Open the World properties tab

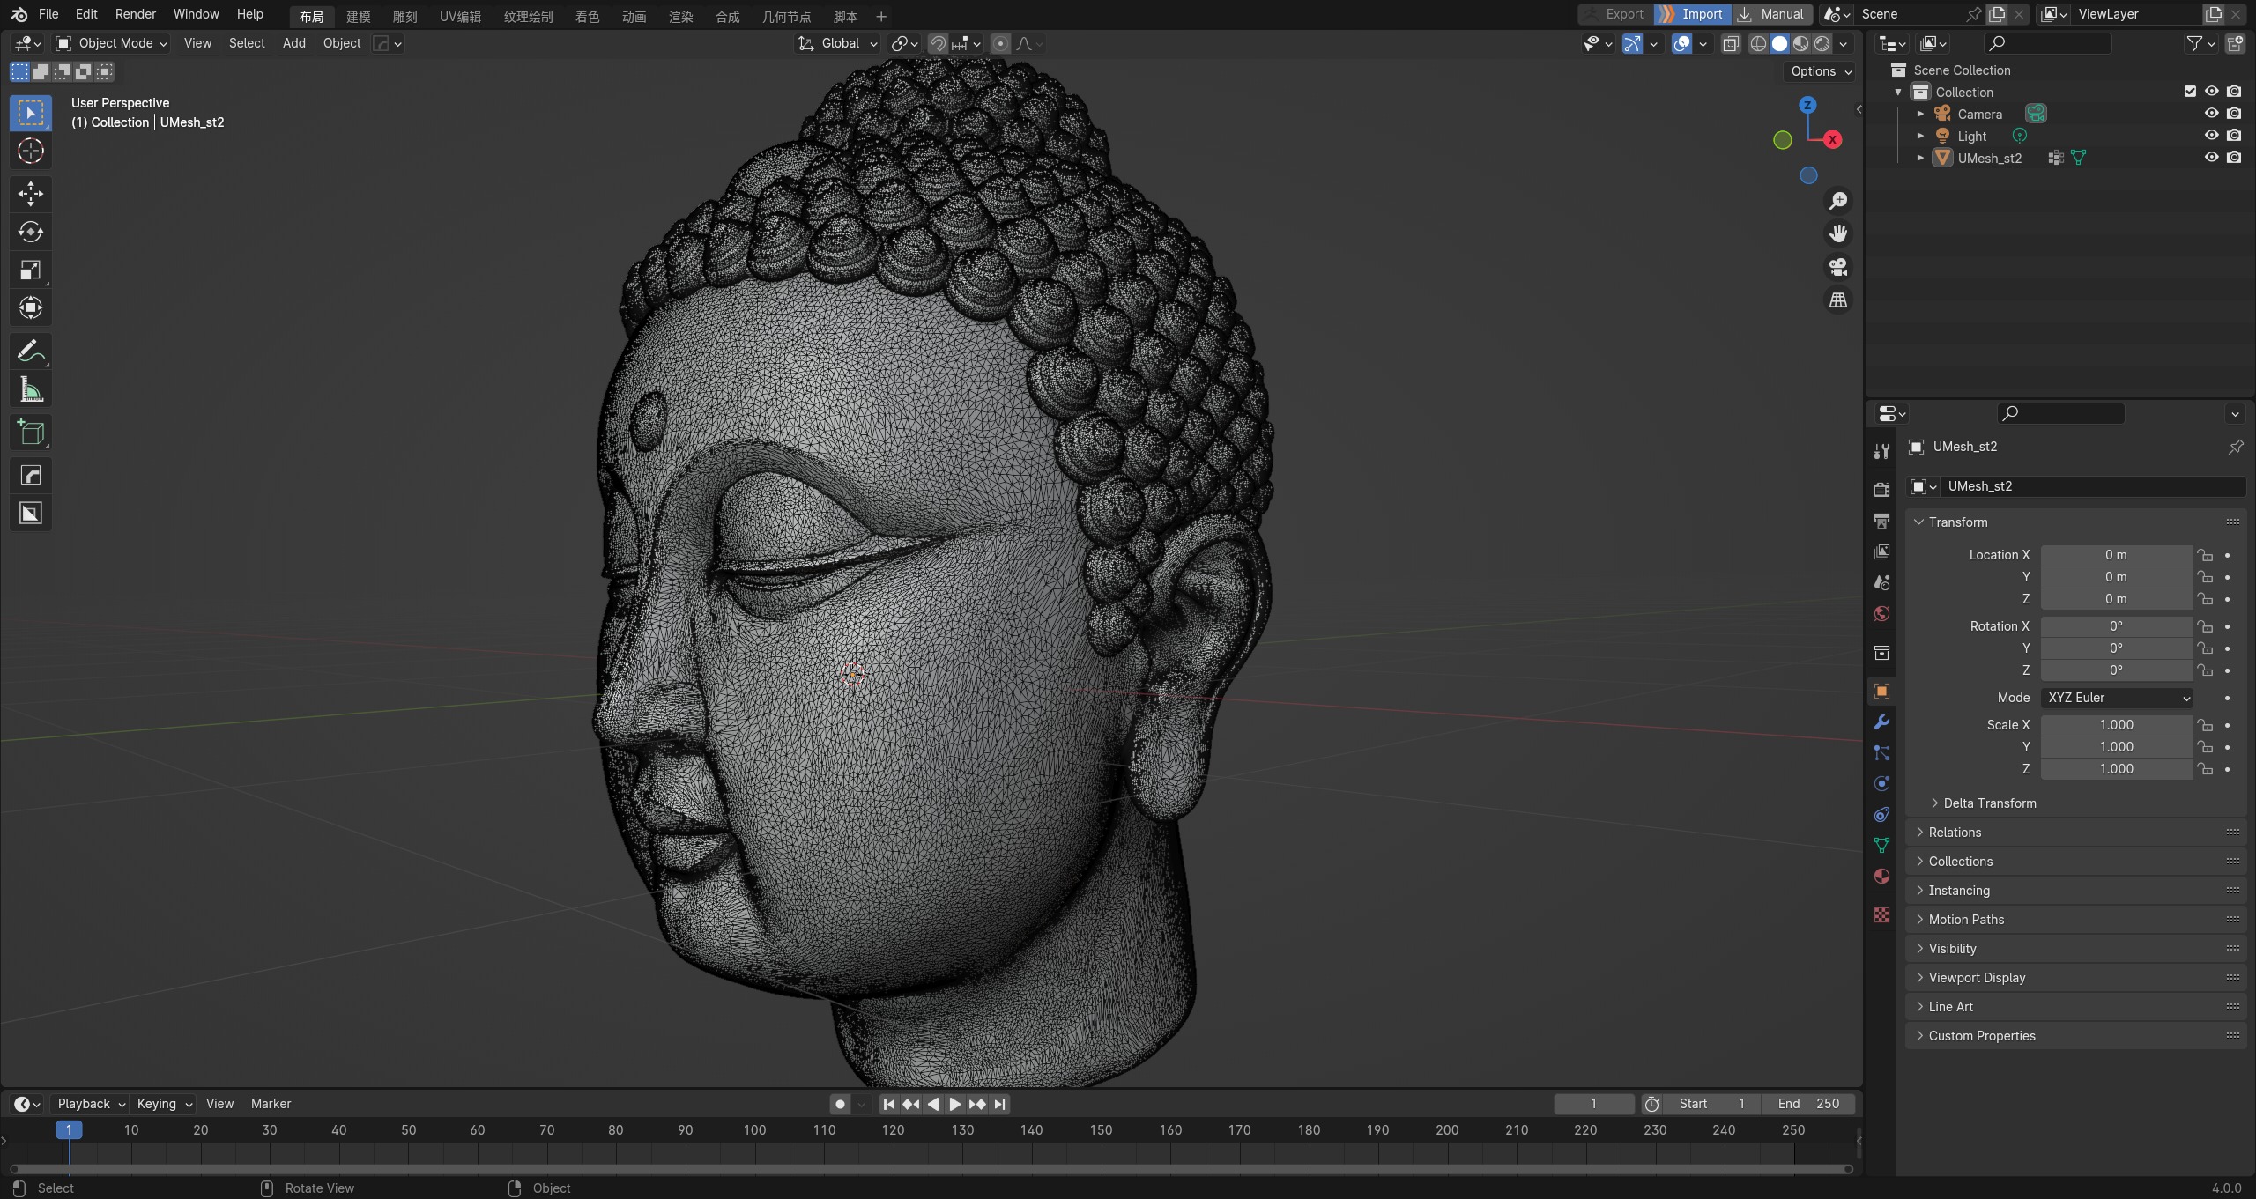point(1881,614)
